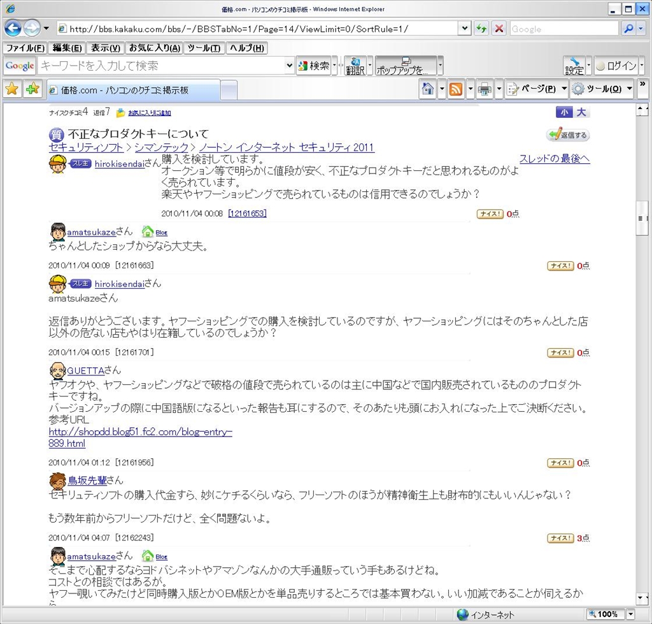Go back with the browser Back arrow
The image size is (652, 624).
click(x=13, y=28)
